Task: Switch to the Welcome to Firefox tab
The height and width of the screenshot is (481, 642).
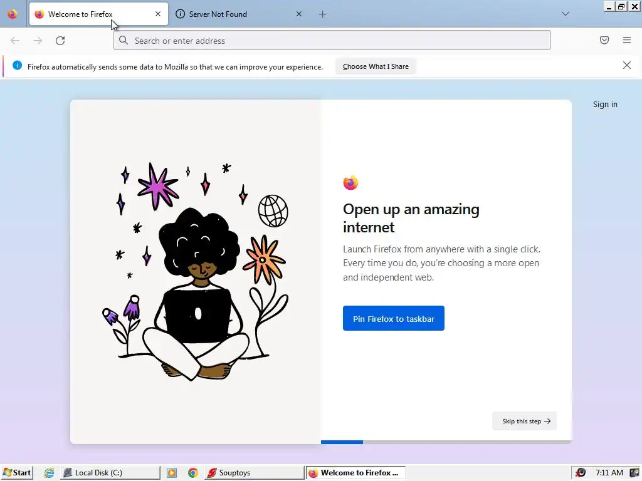Action: coord(98,14)
